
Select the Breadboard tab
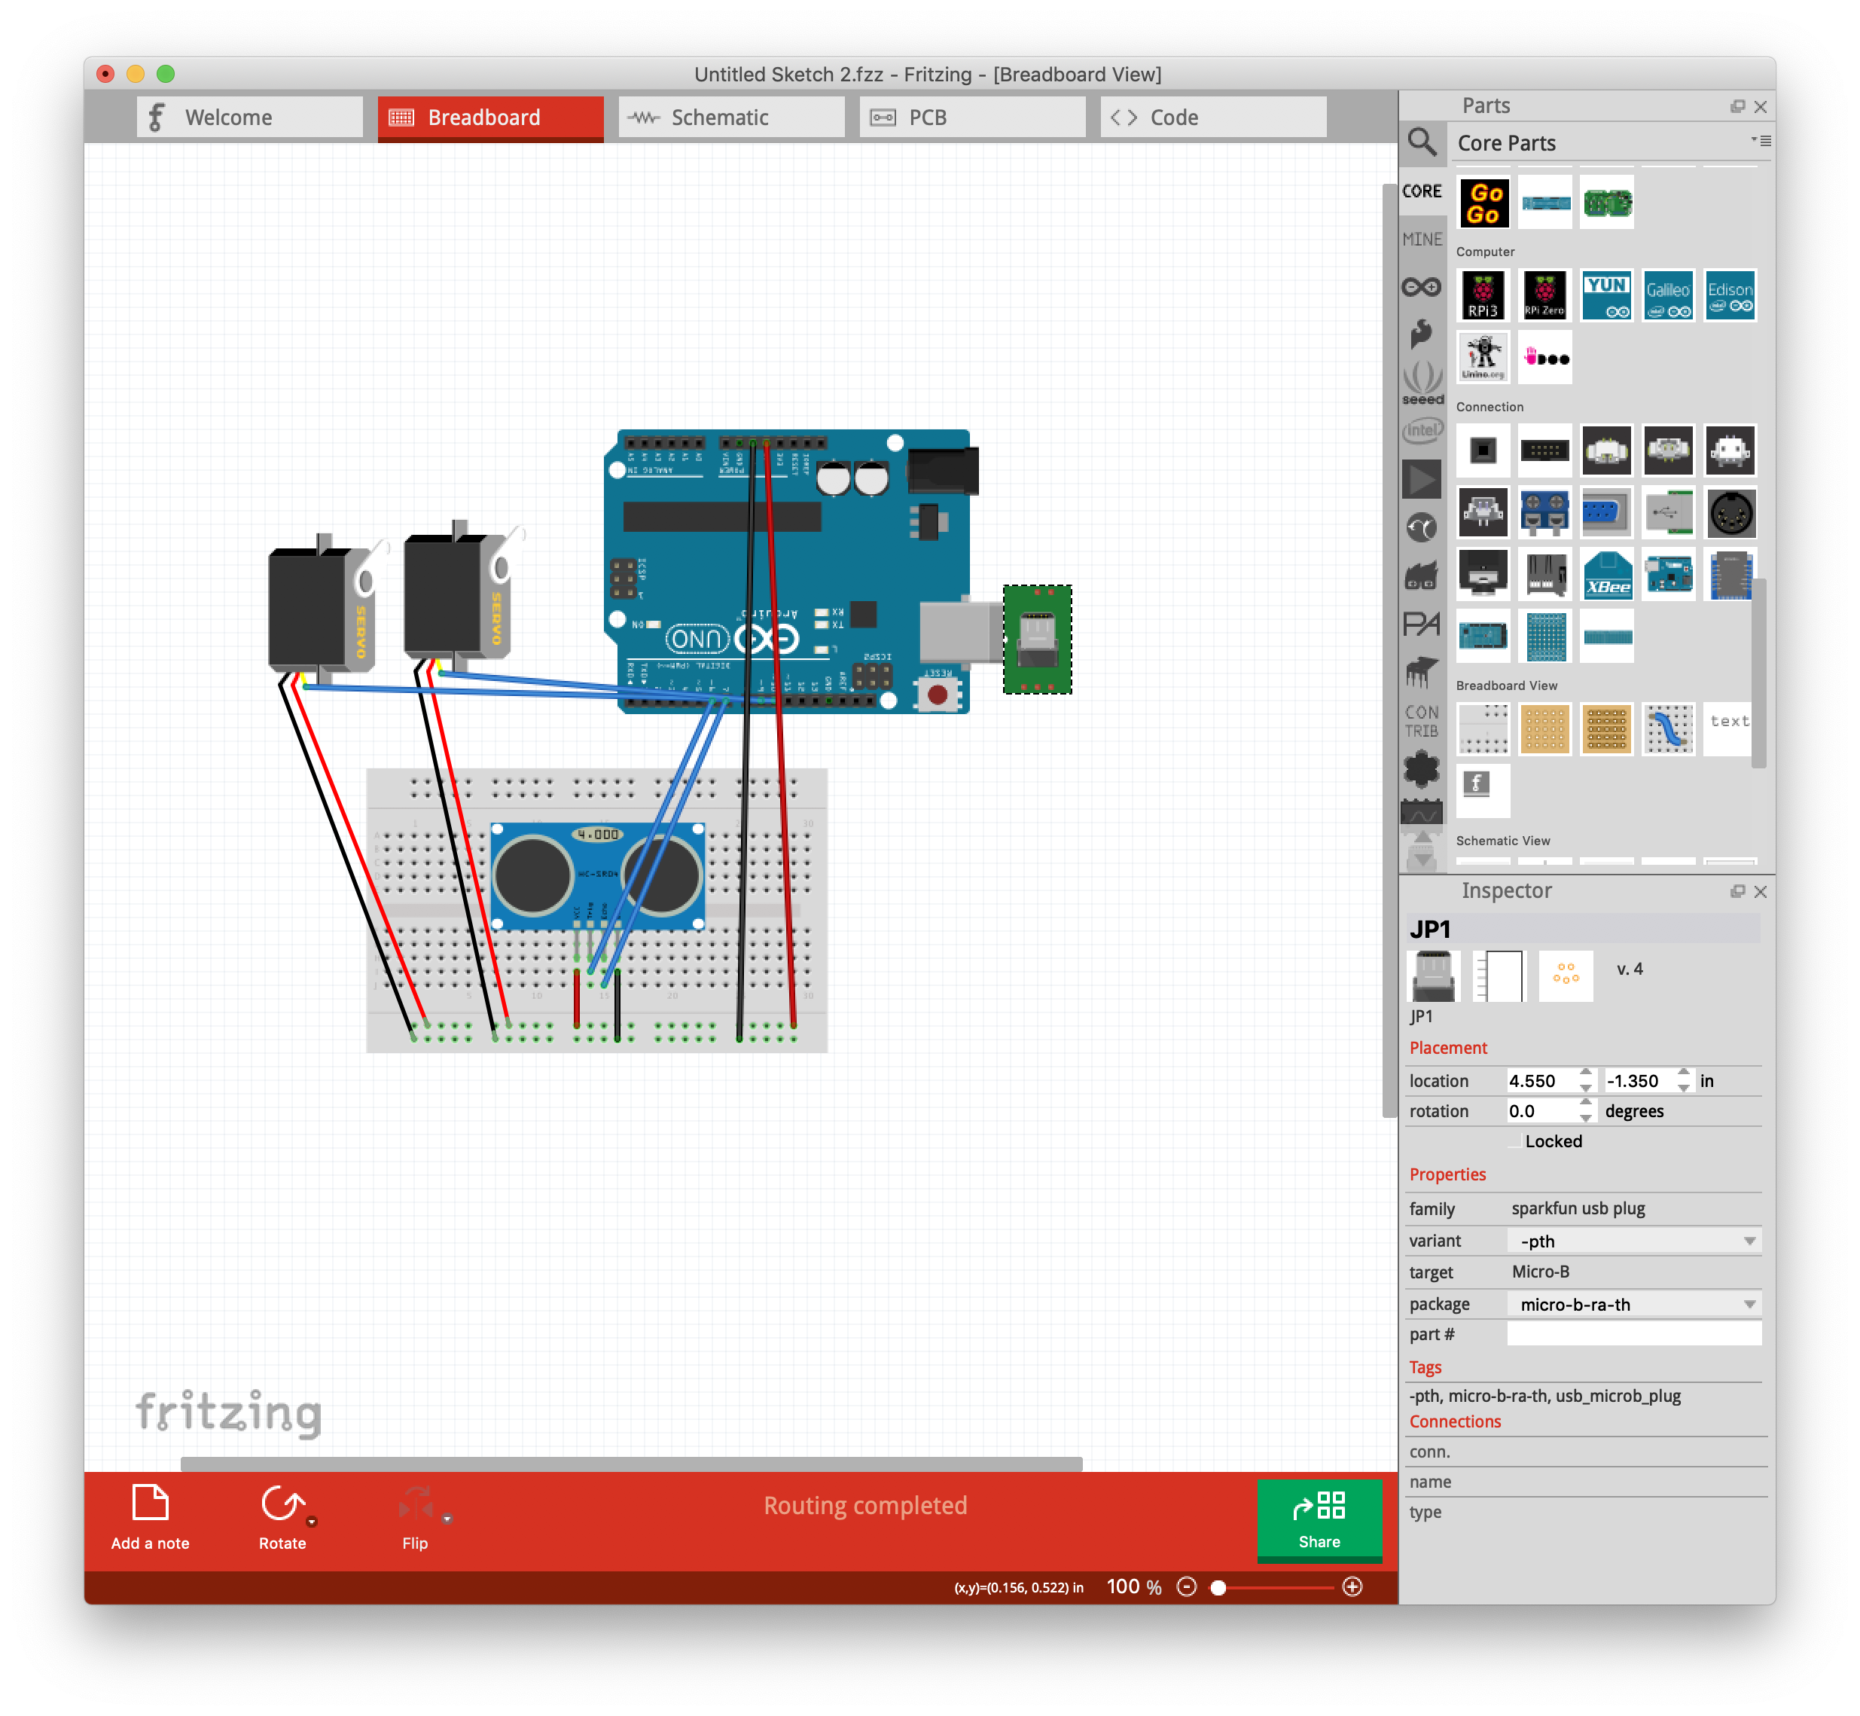coord(490,118)
